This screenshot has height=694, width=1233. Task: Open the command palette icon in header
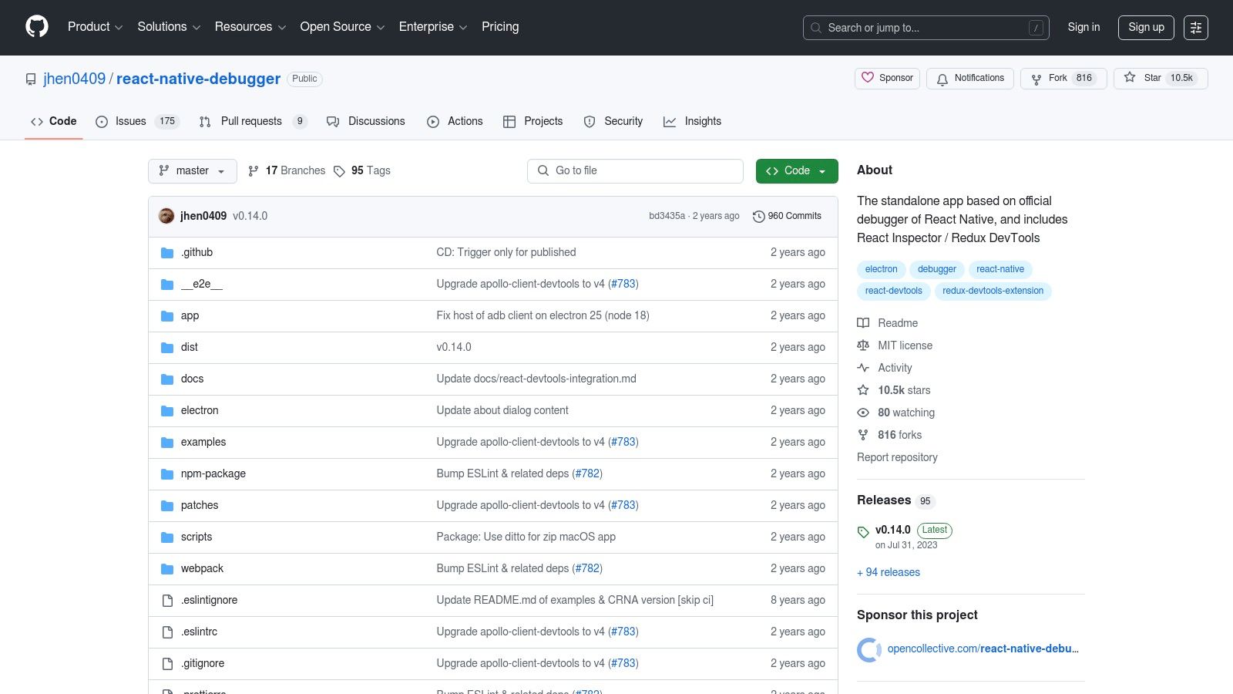(1196, 28)
